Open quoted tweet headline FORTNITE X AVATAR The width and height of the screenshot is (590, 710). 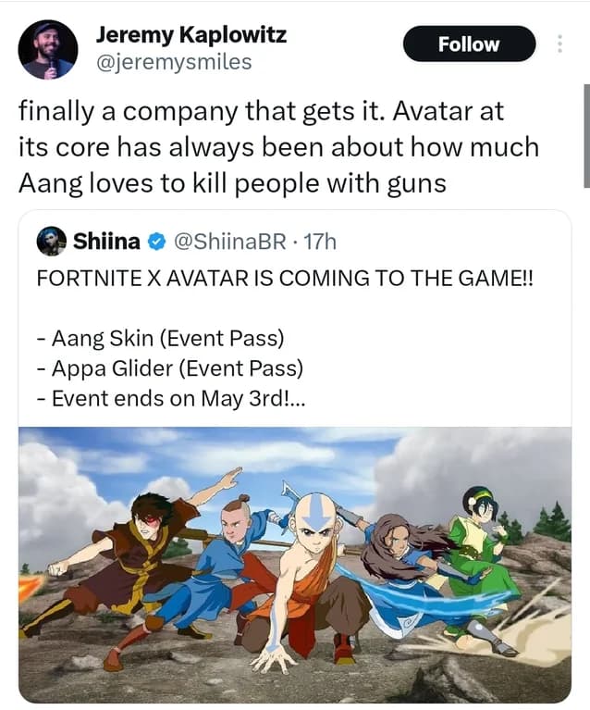[x=285, y=278]
